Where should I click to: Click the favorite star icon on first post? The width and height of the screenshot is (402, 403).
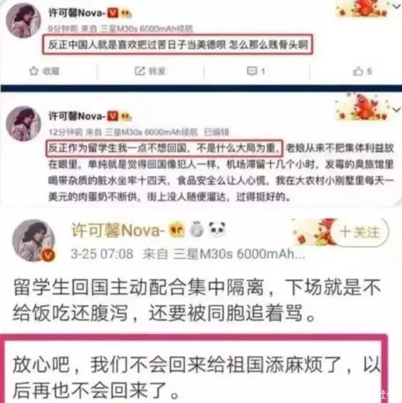34,71
